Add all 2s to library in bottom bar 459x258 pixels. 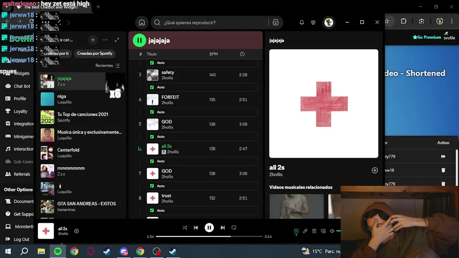(x=76, y=231)
